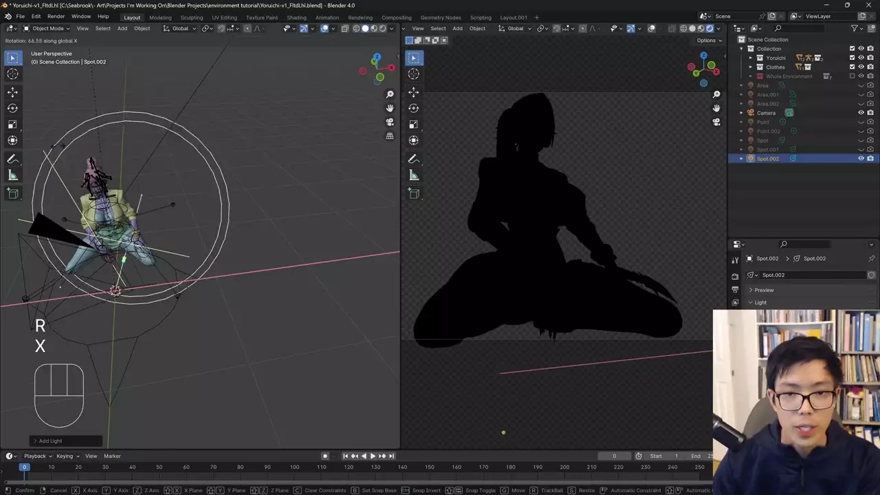Select the Move tool in left viewport
This screenshot has width=880, height=495.
tap(12, 92)
